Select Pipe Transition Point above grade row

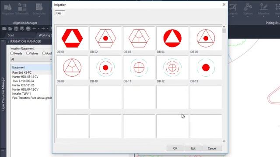point(32,98)
